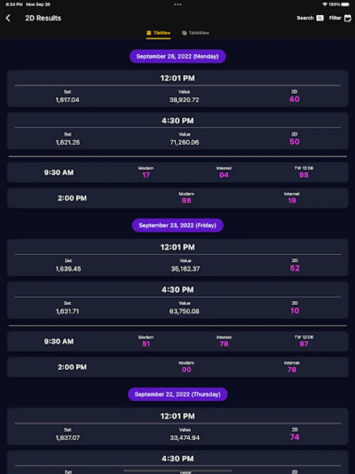Open the 4:30 PM card showing 2D 50
This screenshot has height=474, width=355.
click(x=178, y=131)
